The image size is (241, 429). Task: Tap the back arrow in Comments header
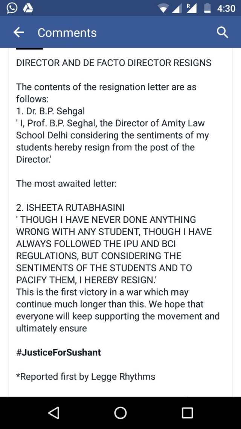tap(18, 33)
